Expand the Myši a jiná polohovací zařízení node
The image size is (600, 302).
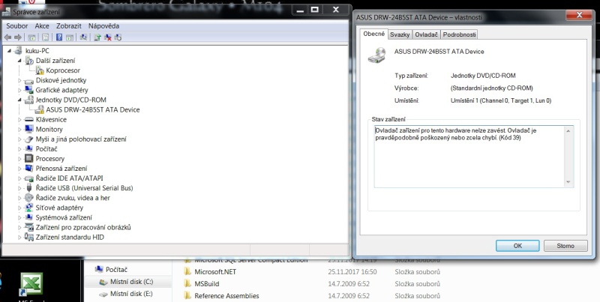point(19,139)
